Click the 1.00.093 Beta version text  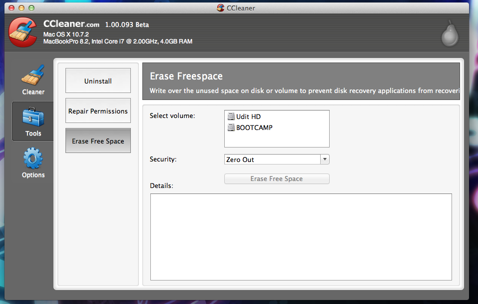tap(127, 24)
